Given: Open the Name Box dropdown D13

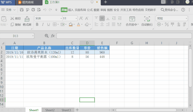Looking at the screenshot, I should (33, 36).
